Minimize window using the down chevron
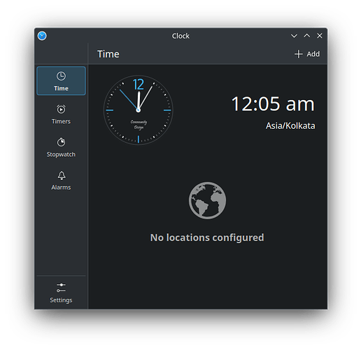Screen dimensions: 361x350 (294, 36)
